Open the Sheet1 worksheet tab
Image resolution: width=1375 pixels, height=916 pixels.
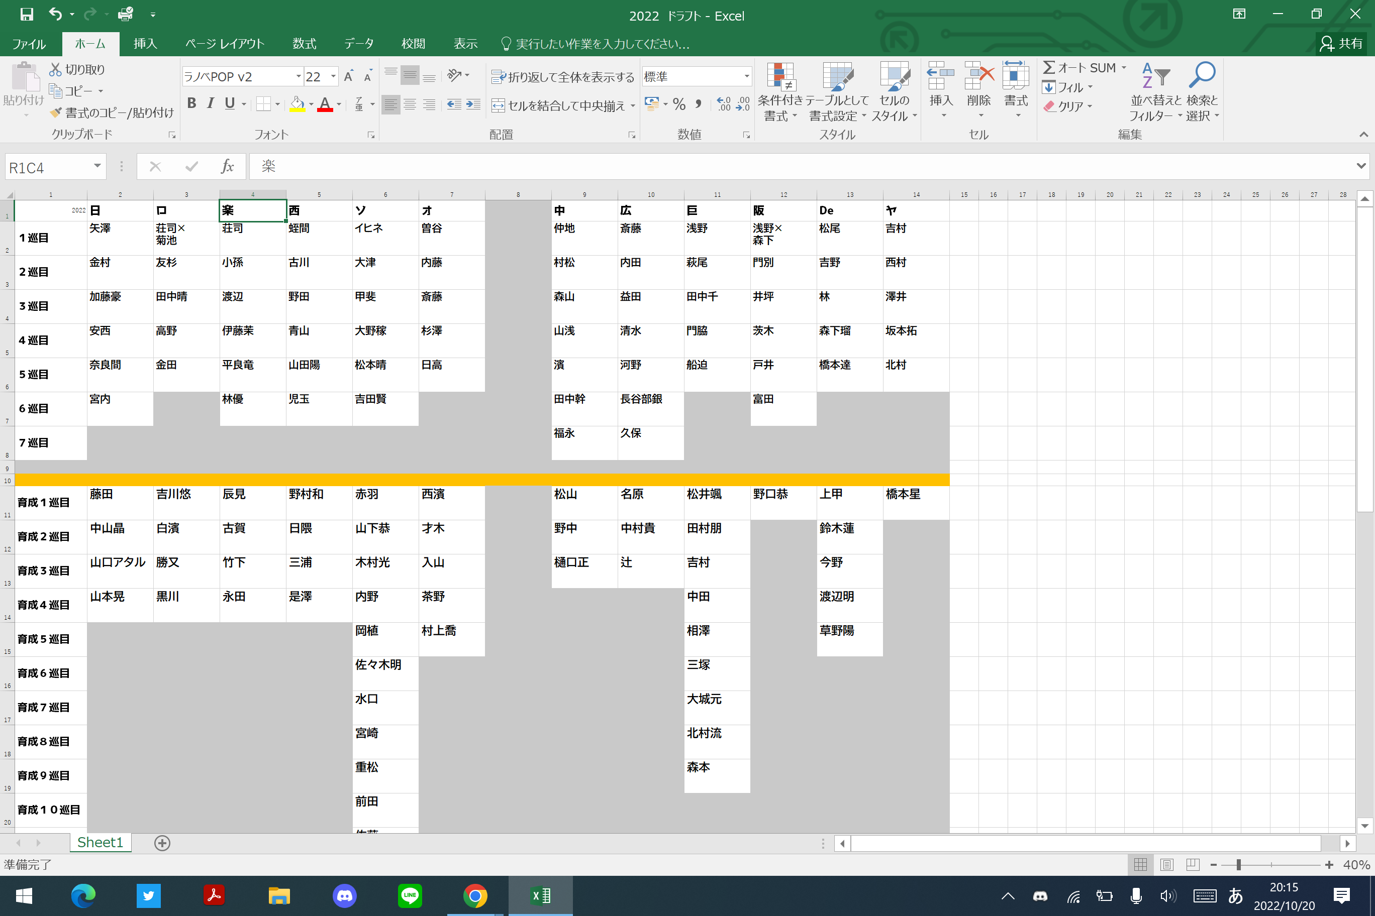(101, 842)
